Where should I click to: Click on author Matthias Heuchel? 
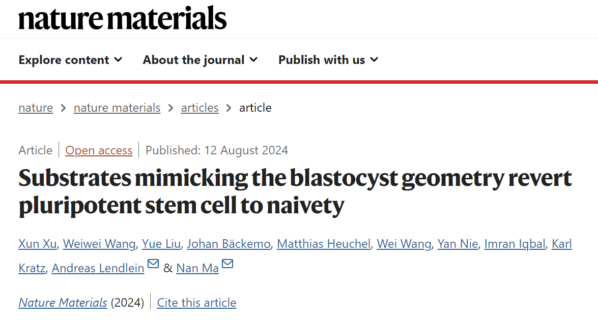(x=324, y=244)
